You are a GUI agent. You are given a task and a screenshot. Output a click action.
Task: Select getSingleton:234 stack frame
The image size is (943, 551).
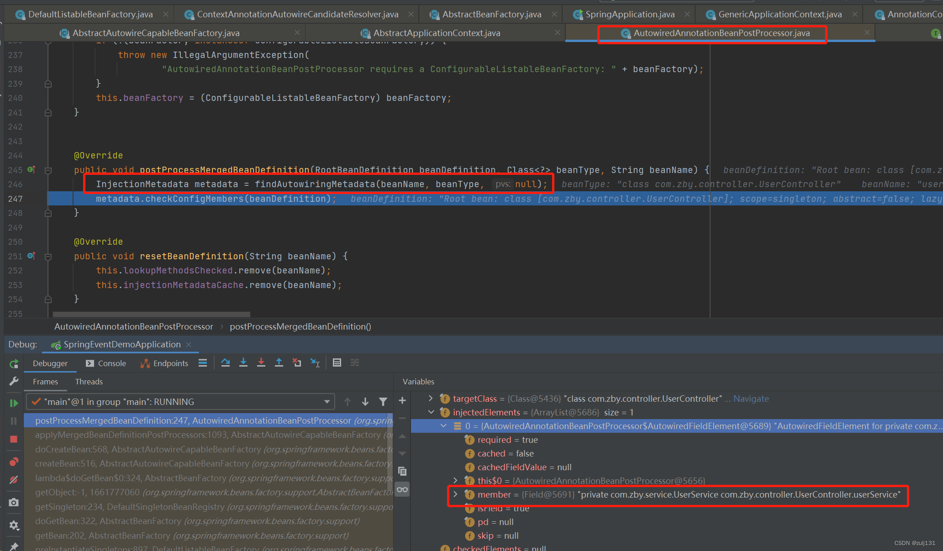coord(208,507)
